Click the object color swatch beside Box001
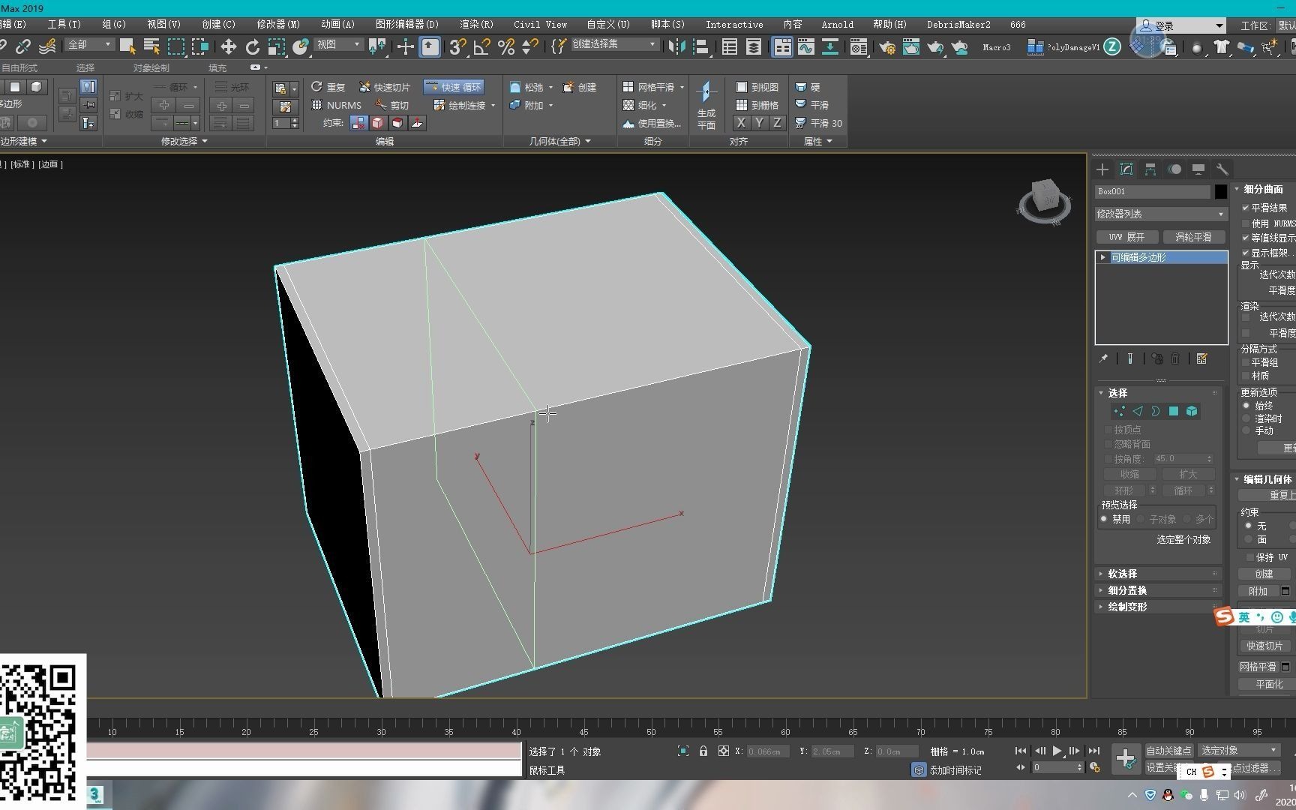Image resolution: width=1296 pixels, height=810 pixels. point(1220,192)
